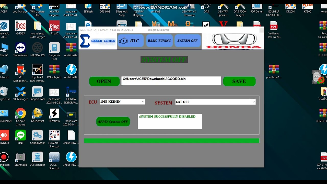This screenshot has width=327, height=184.
Task: Open Log Manager desktop icon
Action: point(20,8)
